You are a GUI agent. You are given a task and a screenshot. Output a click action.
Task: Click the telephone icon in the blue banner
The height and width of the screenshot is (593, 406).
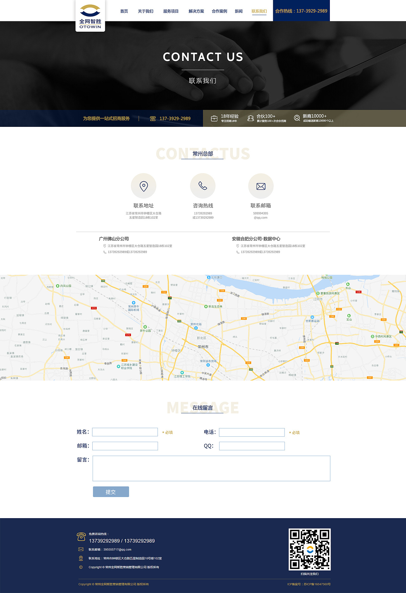coord(153,119)
